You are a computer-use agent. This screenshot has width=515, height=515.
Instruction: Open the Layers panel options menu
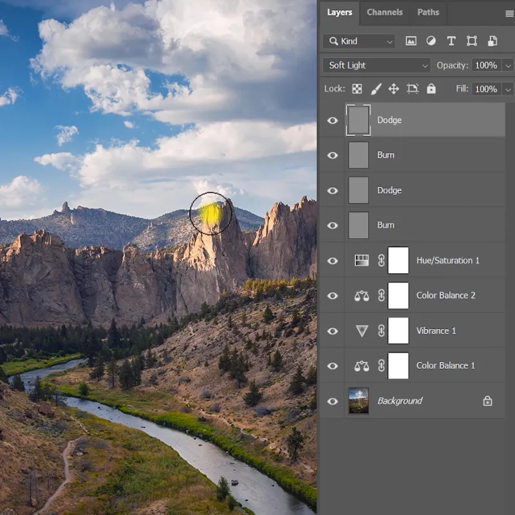pos(509,13)
